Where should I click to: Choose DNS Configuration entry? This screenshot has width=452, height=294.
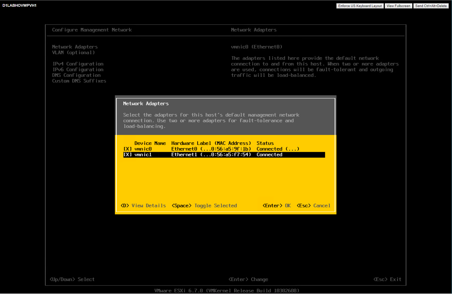click(x=76, y=75)
